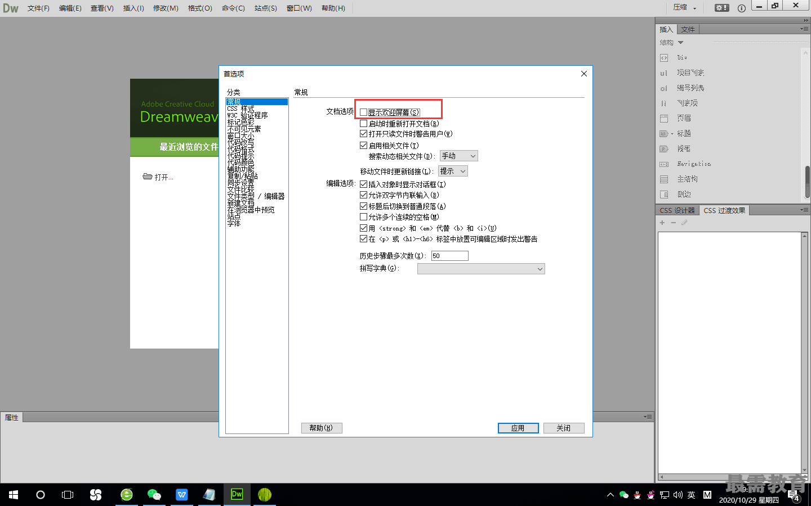Click the WeChat icon in taskbar

(x=154, y=494)
